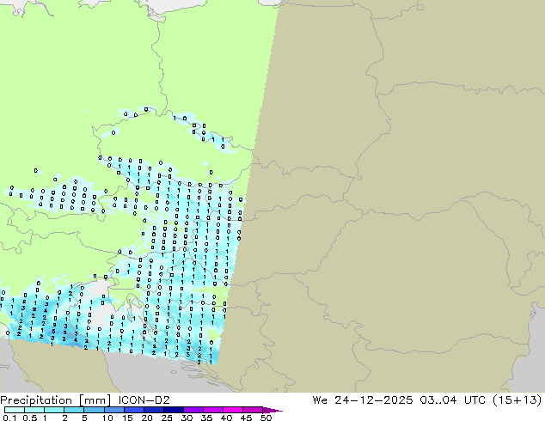Click the above-50 arrow end of legend
Image resolution: width=545 pixels, height=421 pixels.
[x=272, y=410]
